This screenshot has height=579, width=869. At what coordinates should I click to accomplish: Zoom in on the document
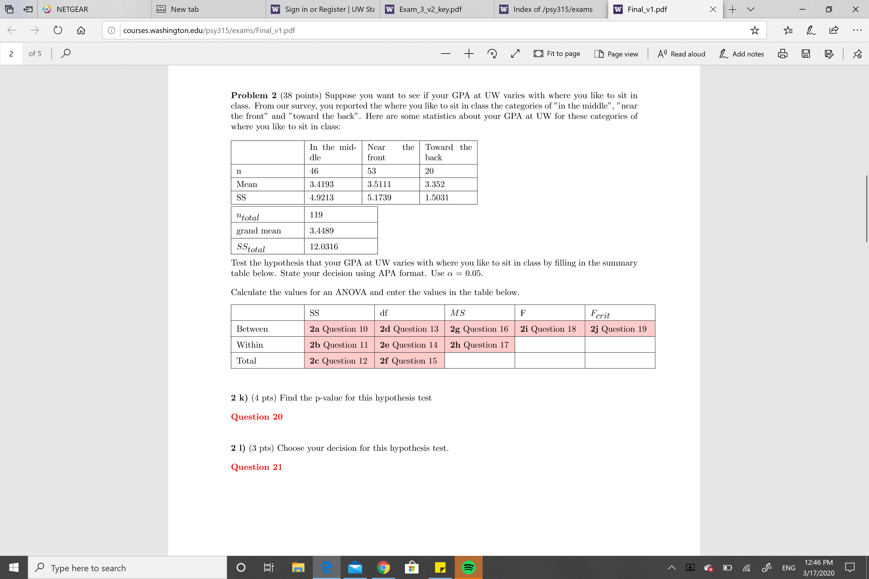(468, 54)
